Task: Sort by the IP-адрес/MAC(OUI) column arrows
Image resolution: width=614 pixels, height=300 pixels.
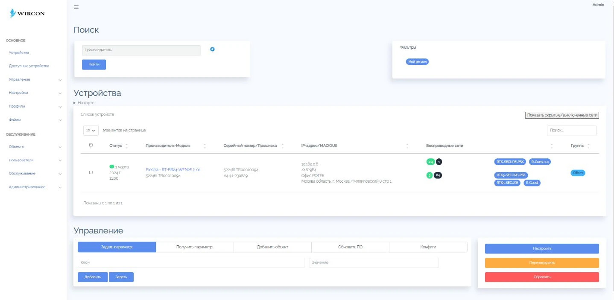Action: tap(407, 146)
